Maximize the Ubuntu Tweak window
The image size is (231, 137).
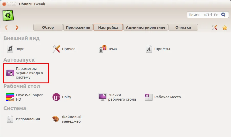pyautogui.click(x=14, y=4)
